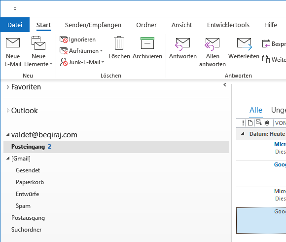Click the Aufräumen icon

tap(64, 51)
